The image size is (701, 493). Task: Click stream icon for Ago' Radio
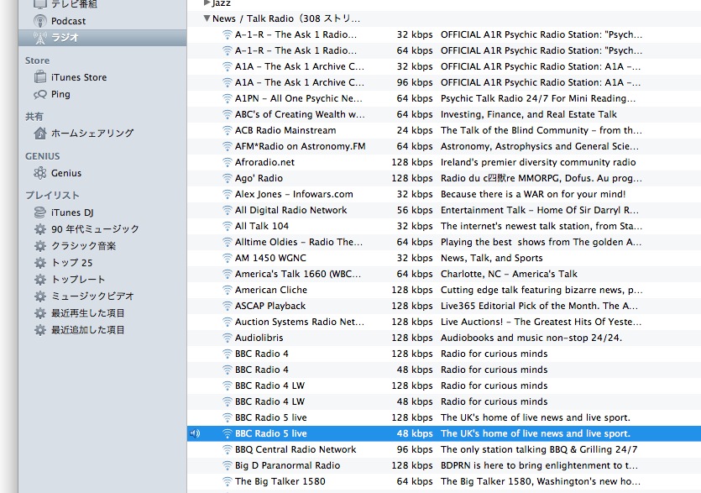228,178
